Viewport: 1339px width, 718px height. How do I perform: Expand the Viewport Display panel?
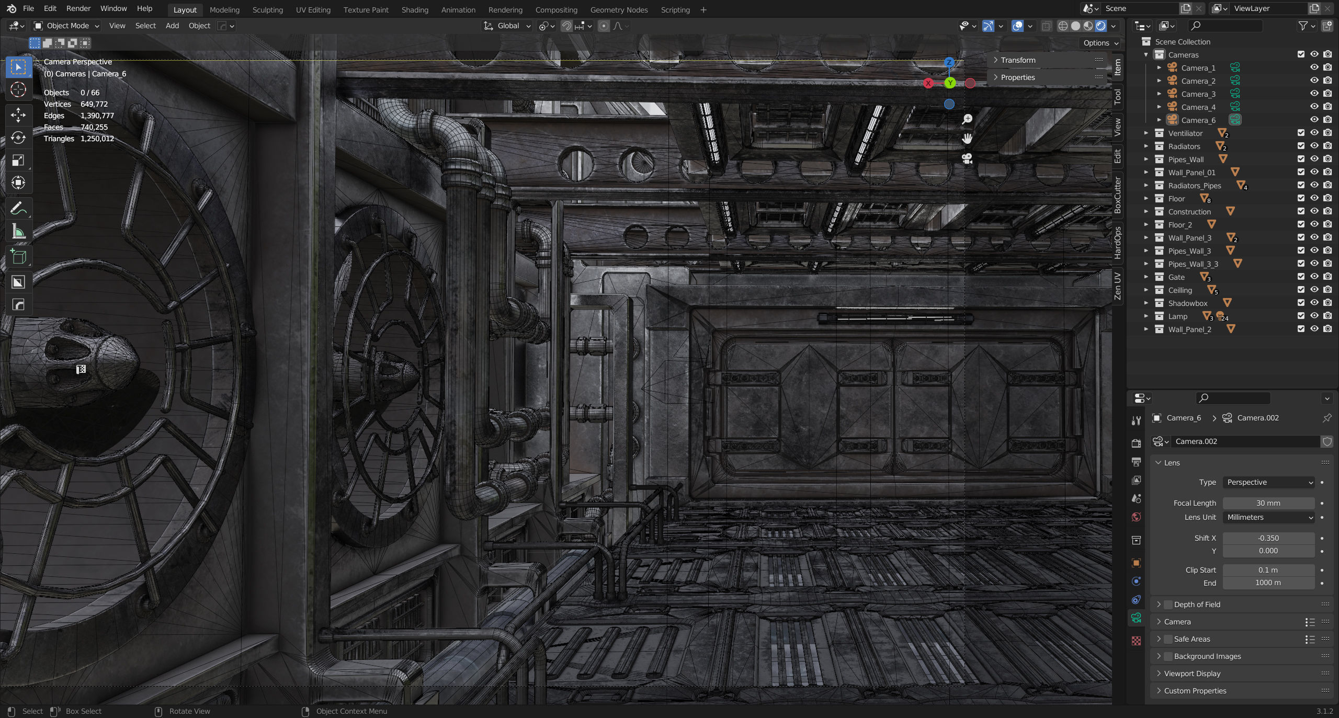point(1192,674)
